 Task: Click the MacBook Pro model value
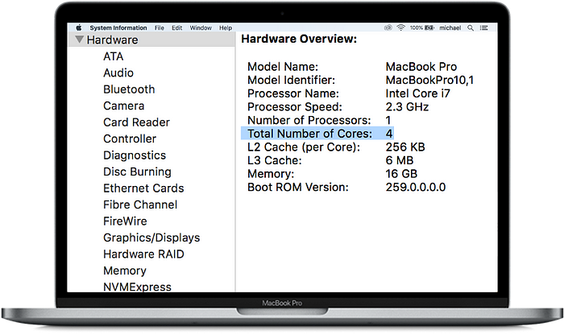tap(421, 67)
